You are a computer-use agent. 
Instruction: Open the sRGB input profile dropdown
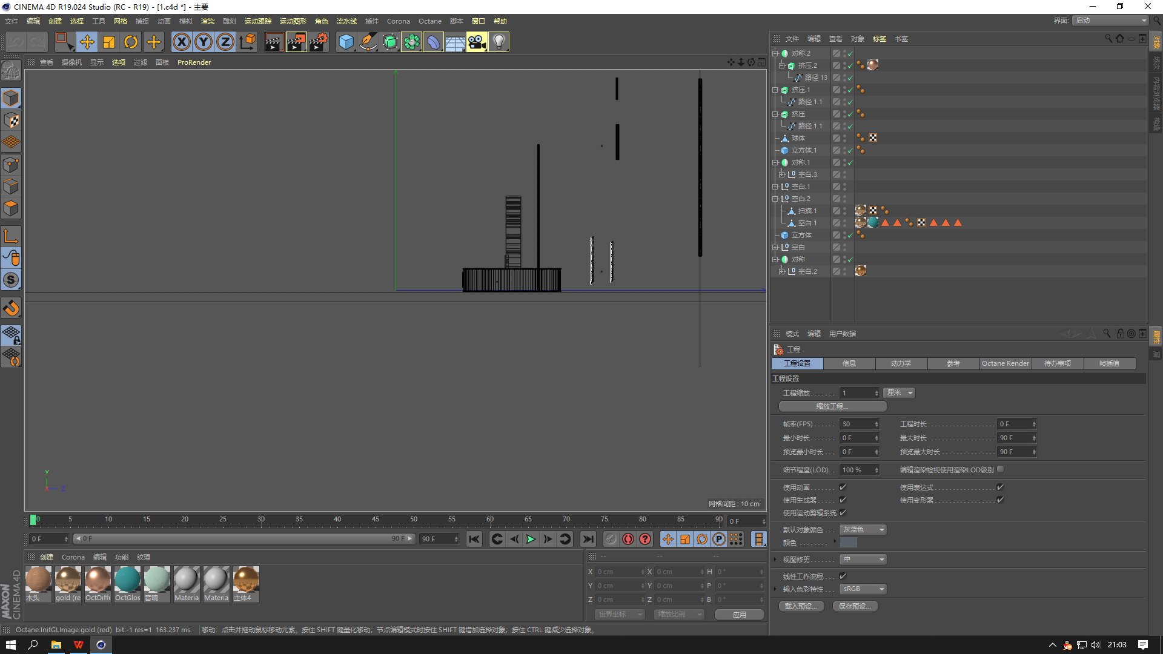point(863,589)
